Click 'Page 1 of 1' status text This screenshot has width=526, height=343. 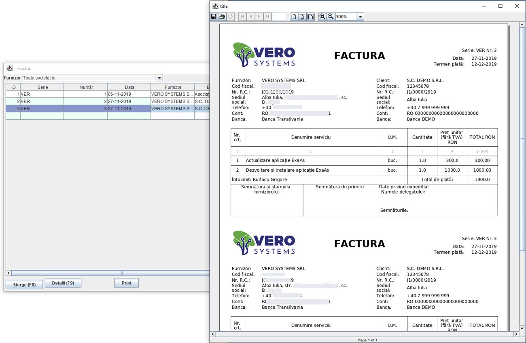(367, 340)
